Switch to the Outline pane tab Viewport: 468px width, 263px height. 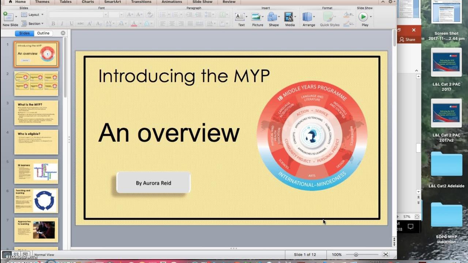click(43, 33)
